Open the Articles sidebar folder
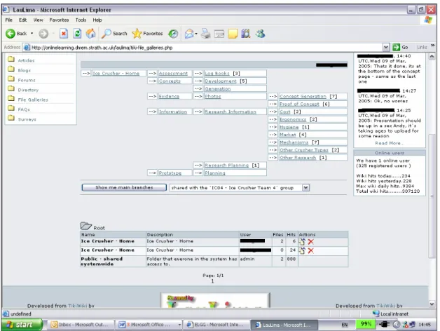The width and height of the screenshot is (440, 331). tap(26, 60)
